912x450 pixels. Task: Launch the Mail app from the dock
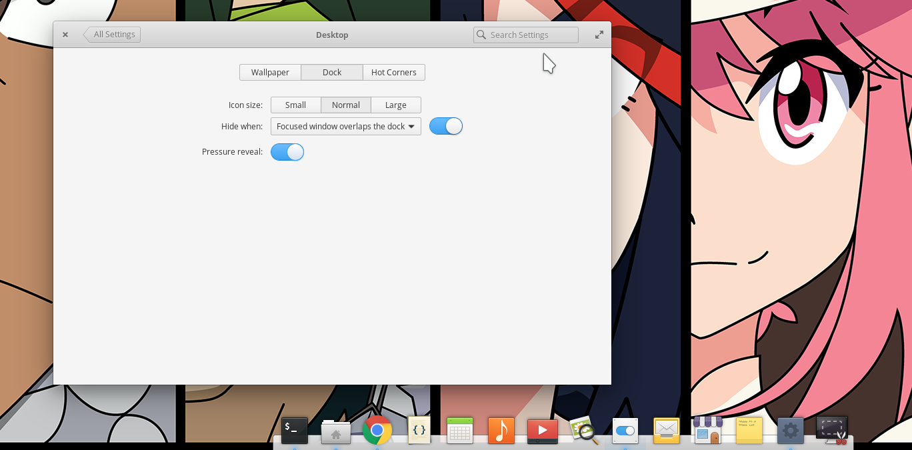667,431
